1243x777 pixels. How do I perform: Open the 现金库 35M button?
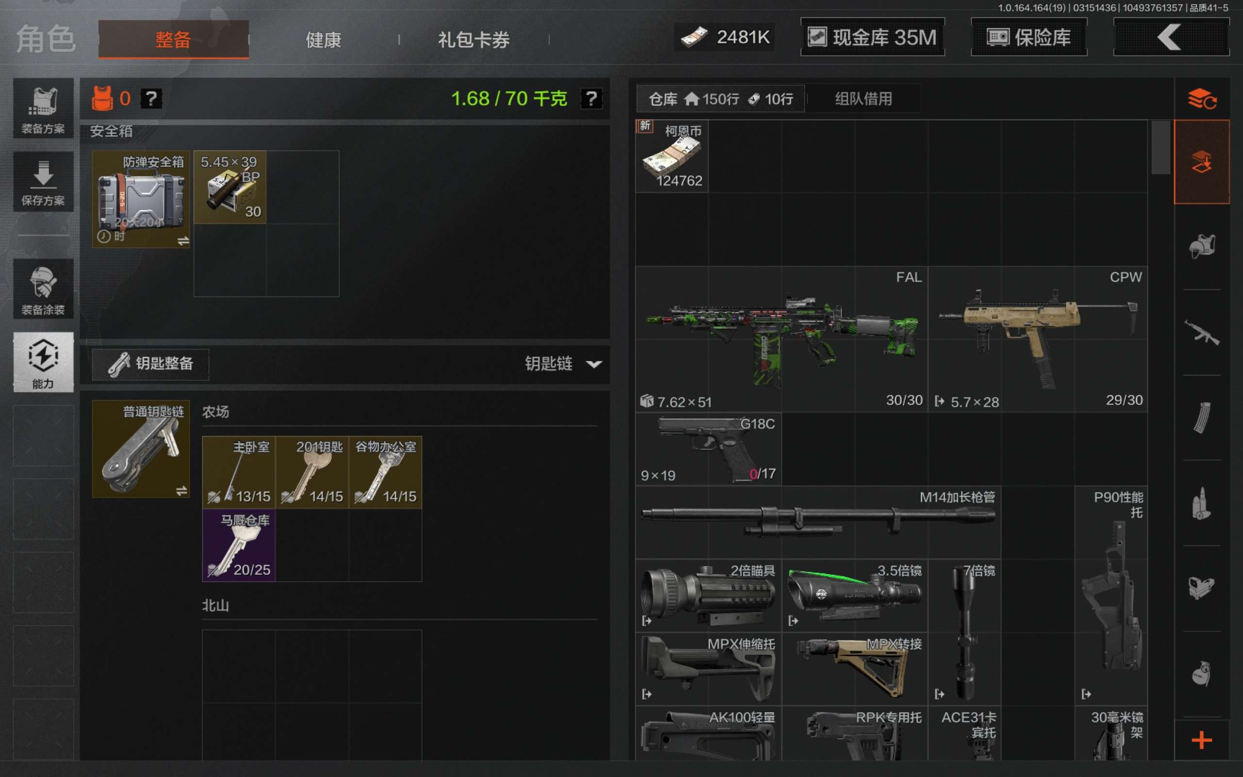[873, 37]
